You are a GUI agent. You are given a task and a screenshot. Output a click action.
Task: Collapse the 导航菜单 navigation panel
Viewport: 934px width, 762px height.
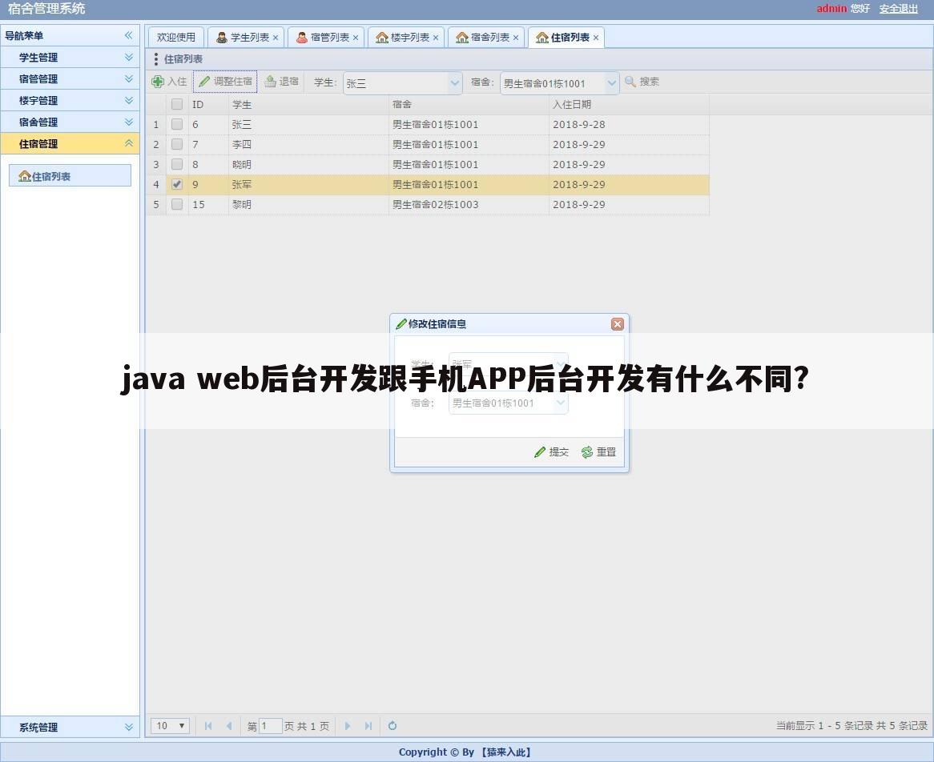(129, 36)
